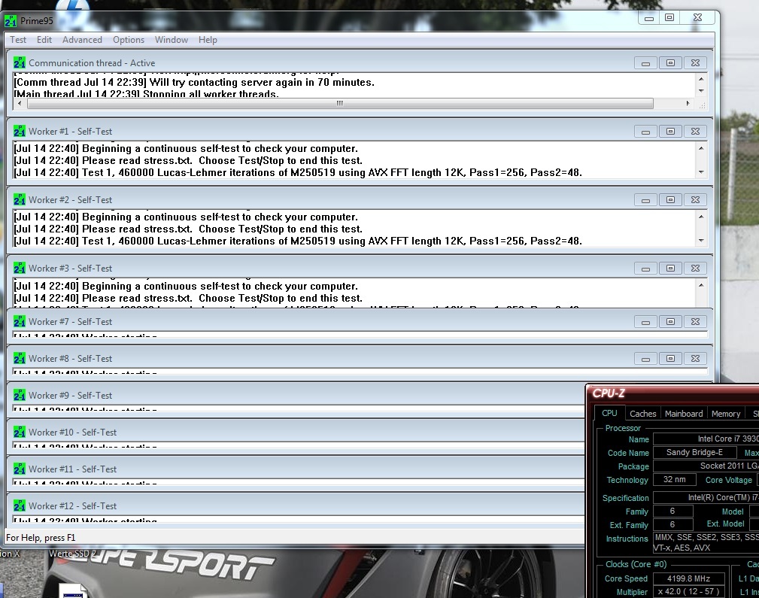Open the Window menu
The image size is (759, 598).
pyautogui.click(x=172, y=40)
